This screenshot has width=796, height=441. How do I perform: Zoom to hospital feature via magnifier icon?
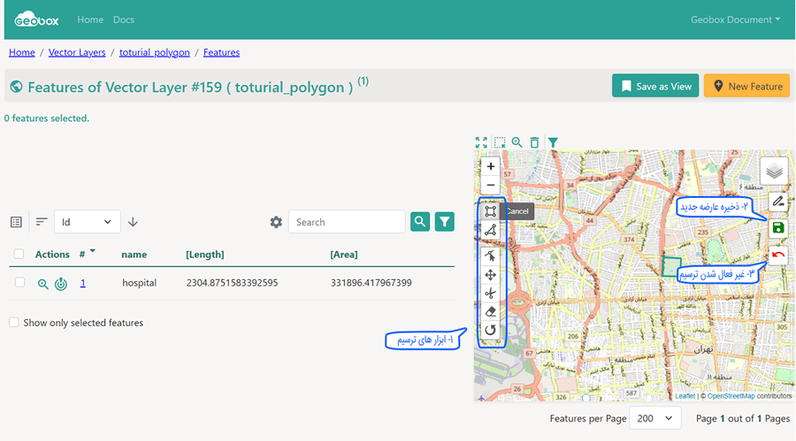click(x=42, y=284)
